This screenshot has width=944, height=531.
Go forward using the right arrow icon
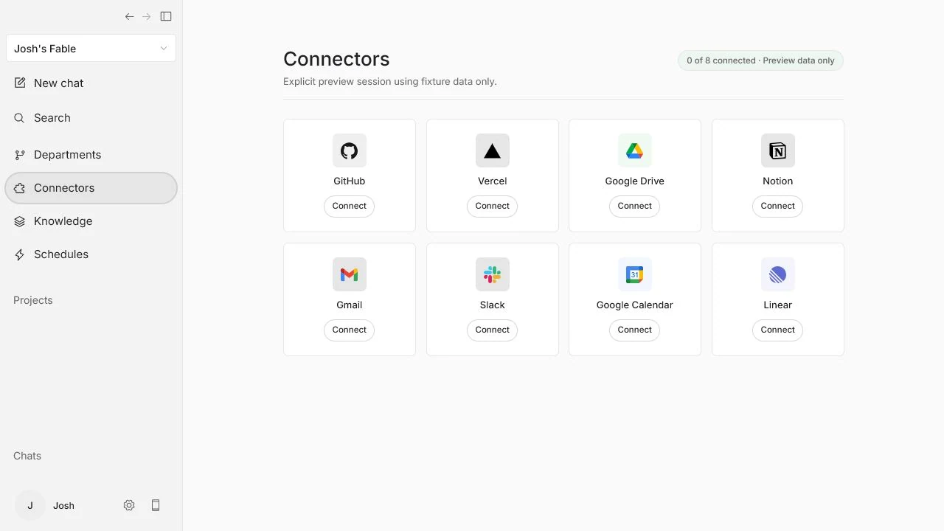coord(147,16)
